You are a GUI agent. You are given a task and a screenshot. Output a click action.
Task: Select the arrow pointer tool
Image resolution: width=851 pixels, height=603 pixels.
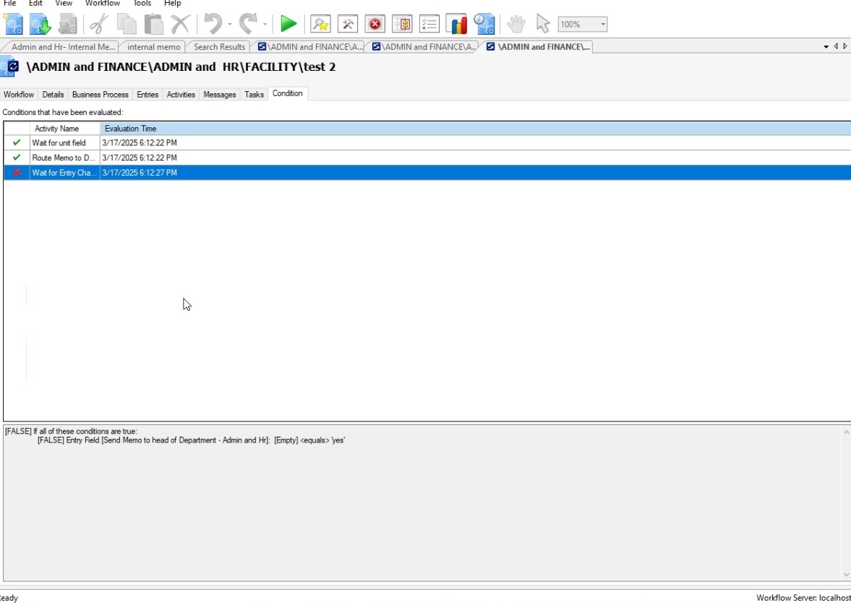[543, 24]
